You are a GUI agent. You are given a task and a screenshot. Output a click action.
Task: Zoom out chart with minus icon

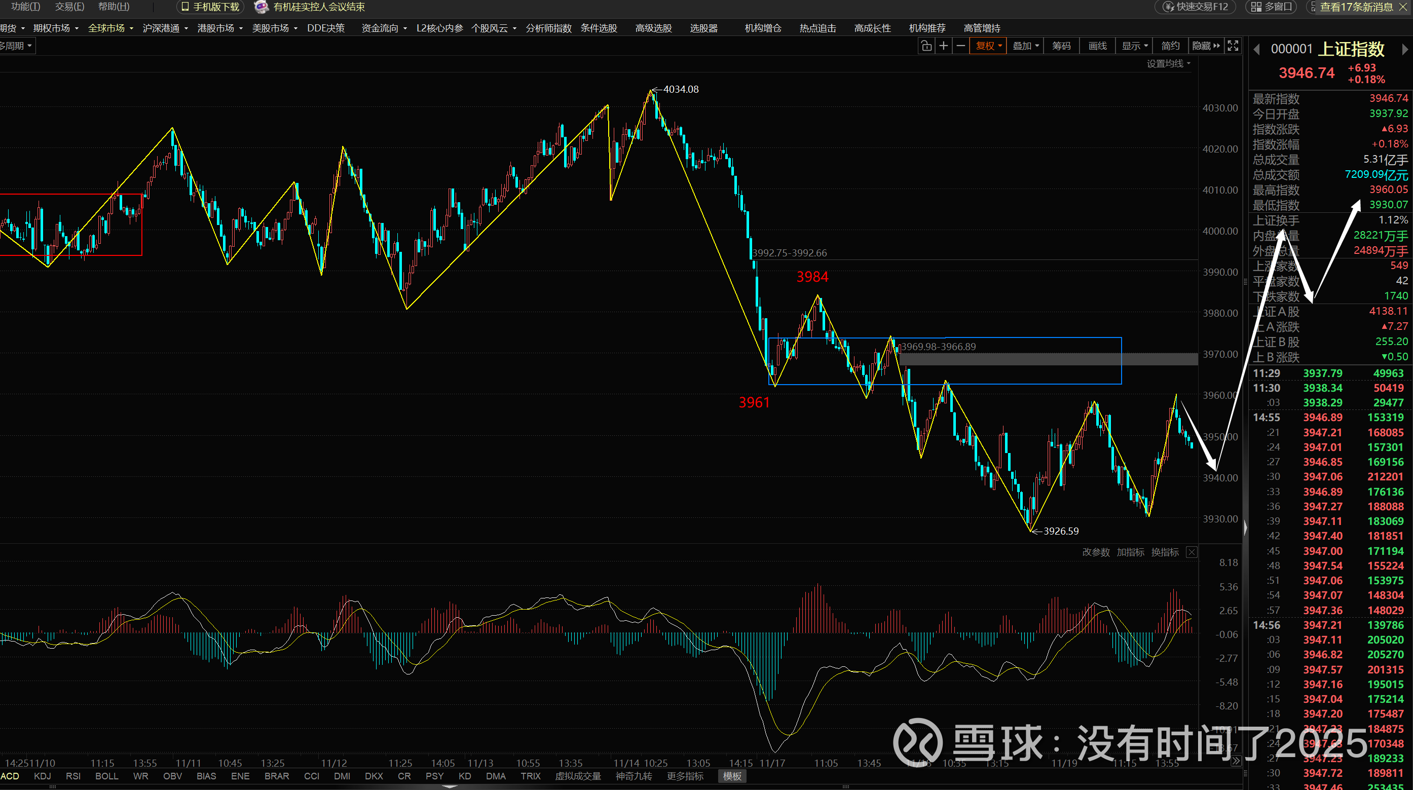click(960, 46)
